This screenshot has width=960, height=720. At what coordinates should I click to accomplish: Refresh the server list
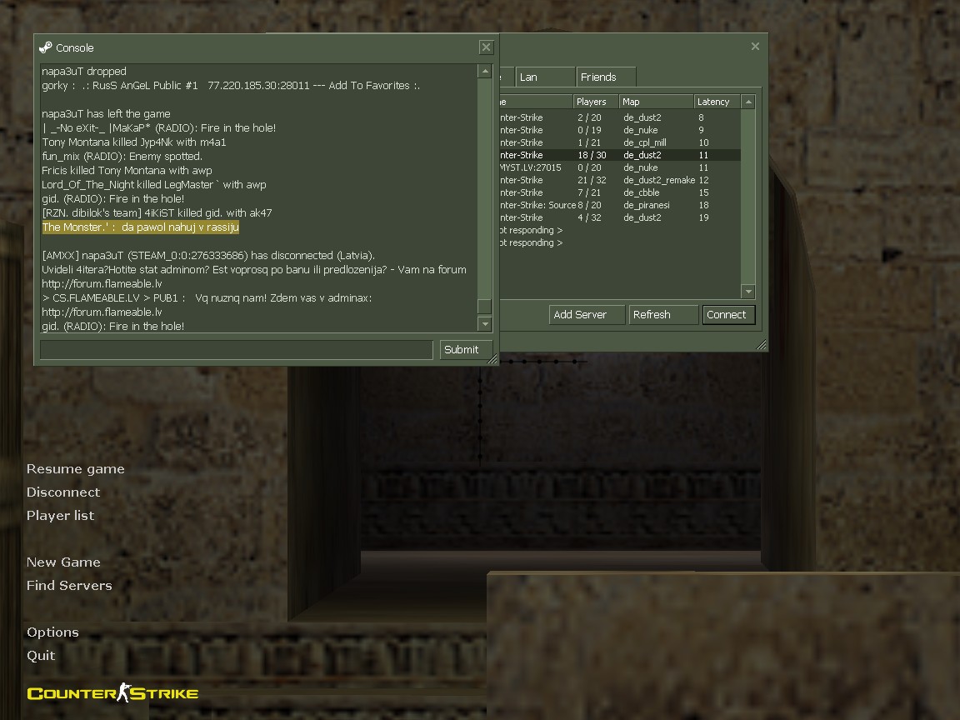(663, 315)
